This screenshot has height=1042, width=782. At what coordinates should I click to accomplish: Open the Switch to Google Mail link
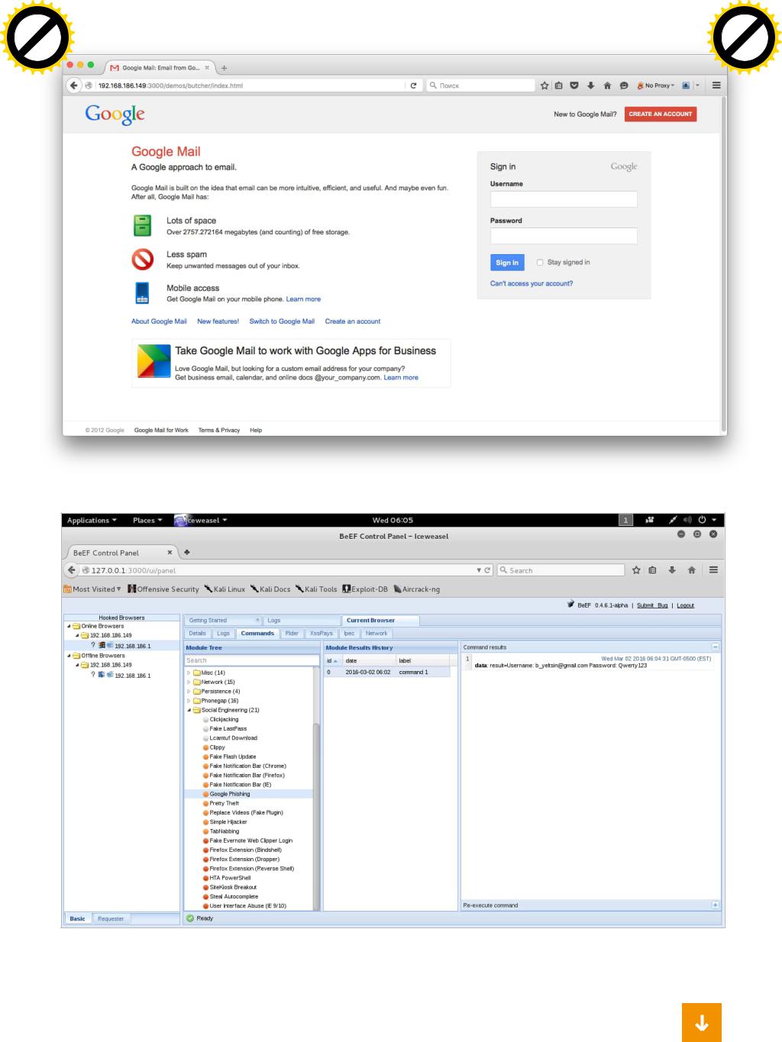click(x=282, y=321)
